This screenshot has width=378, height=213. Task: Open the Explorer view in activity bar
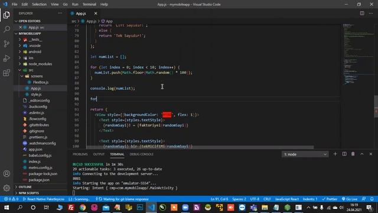(x=6, y=15)
